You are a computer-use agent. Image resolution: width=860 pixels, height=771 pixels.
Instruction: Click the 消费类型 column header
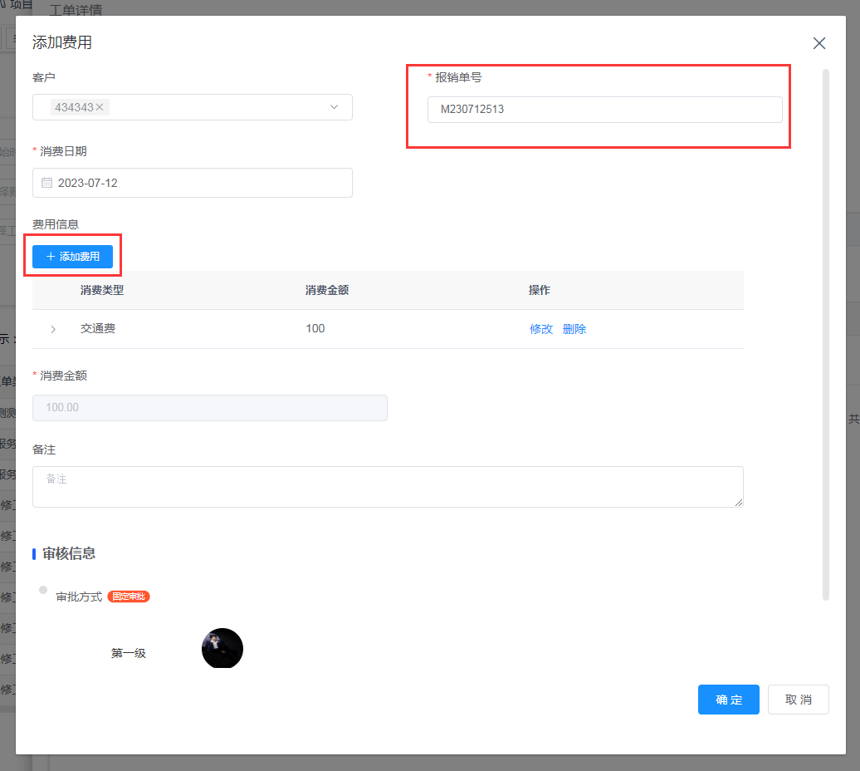click(x=102, y=290)
